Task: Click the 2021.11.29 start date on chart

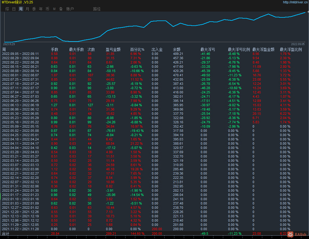Action: pos(9,44)
